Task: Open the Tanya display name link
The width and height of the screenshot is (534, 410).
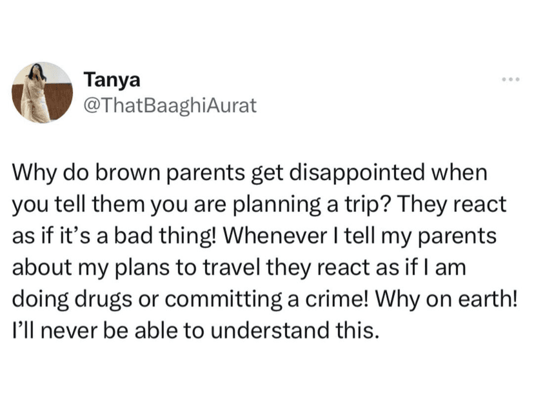Action: pos(112,80)
